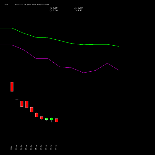This screenshot has height=155, width=155.
Task: Select the large red candle for 31 Jul
Action: point(12,87)
